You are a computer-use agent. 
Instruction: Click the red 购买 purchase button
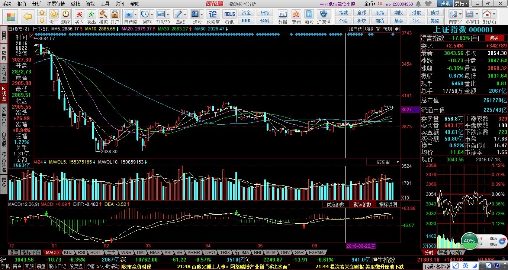pyautogui.click(x=494, y=38)
